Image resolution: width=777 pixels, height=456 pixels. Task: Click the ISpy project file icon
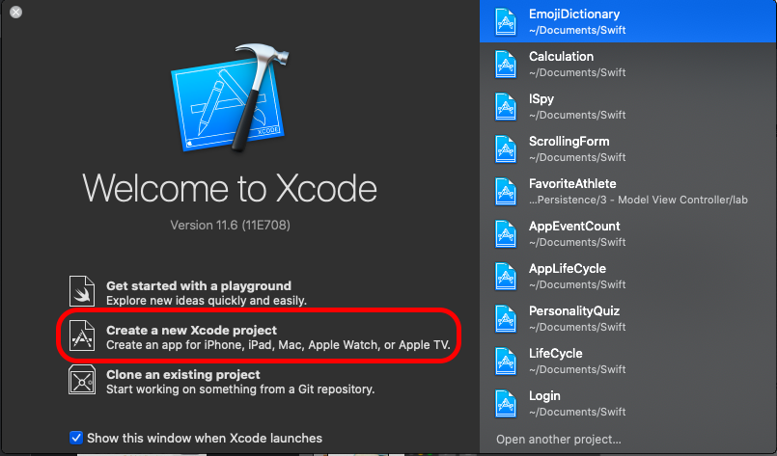coord(506,107)
